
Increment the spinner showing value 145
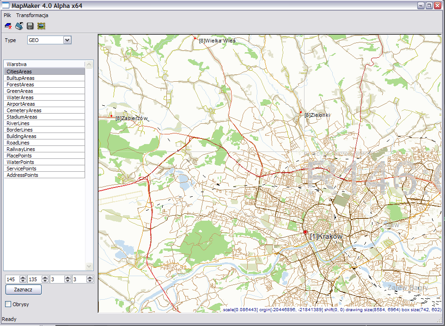(x=23, y=278)
